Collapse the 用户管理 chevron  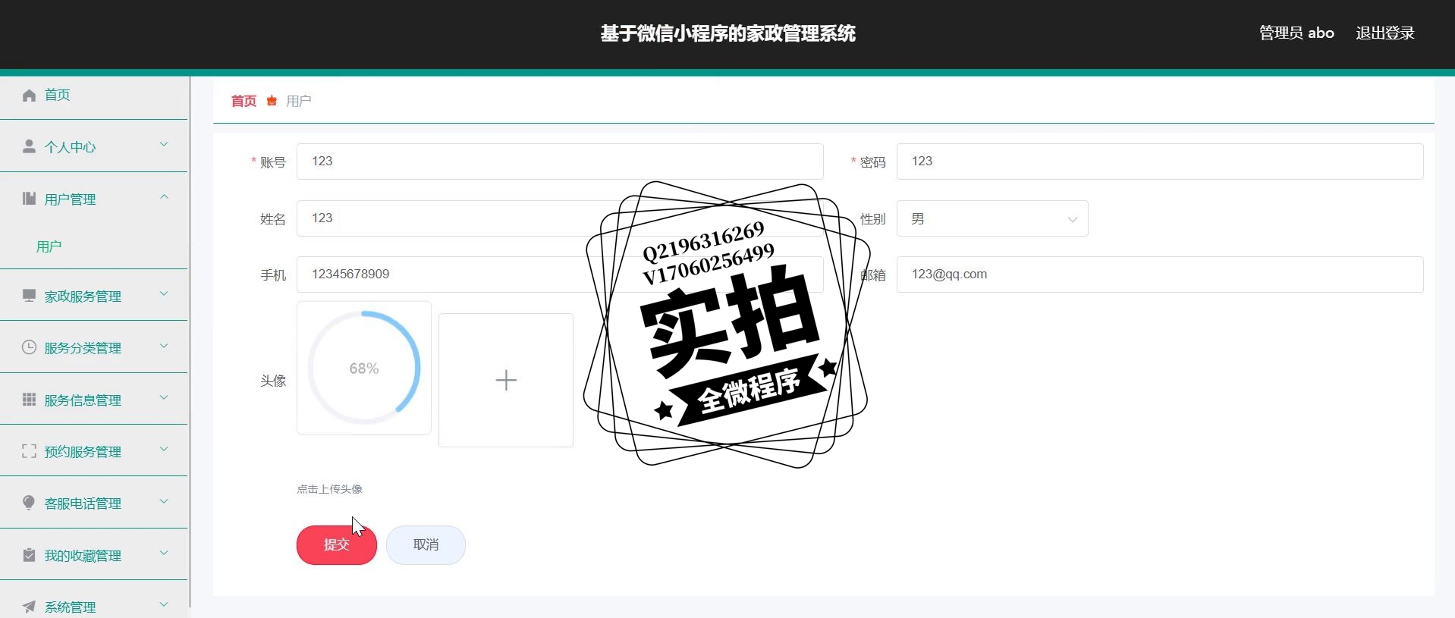click(164, 197)
